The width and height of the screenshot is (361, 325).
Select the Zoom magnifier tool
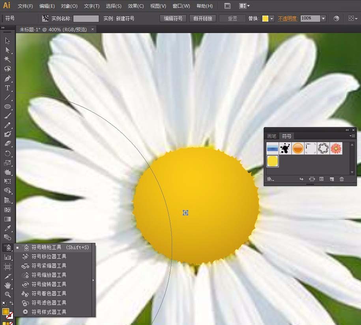pyautogui.click(x=7, y=295)
